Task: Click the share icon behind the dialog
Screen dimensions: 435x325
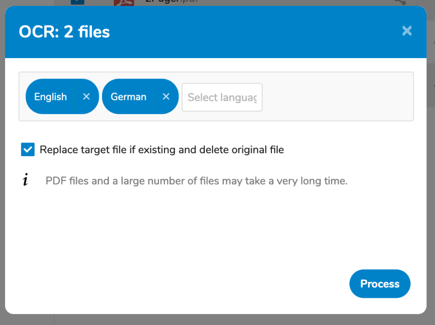Action: [x=400, y=2]
